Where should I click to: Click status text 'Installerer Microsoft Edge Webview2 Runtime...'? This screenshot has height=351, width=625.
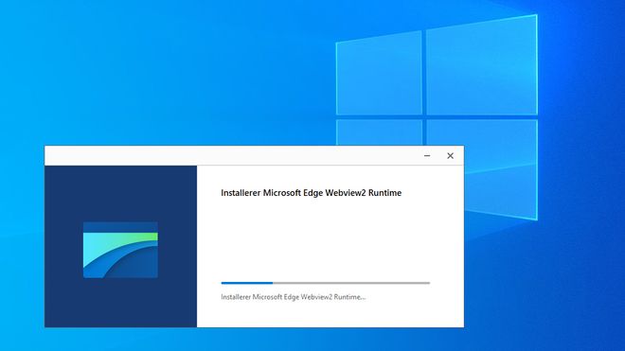tap(293, 297)
